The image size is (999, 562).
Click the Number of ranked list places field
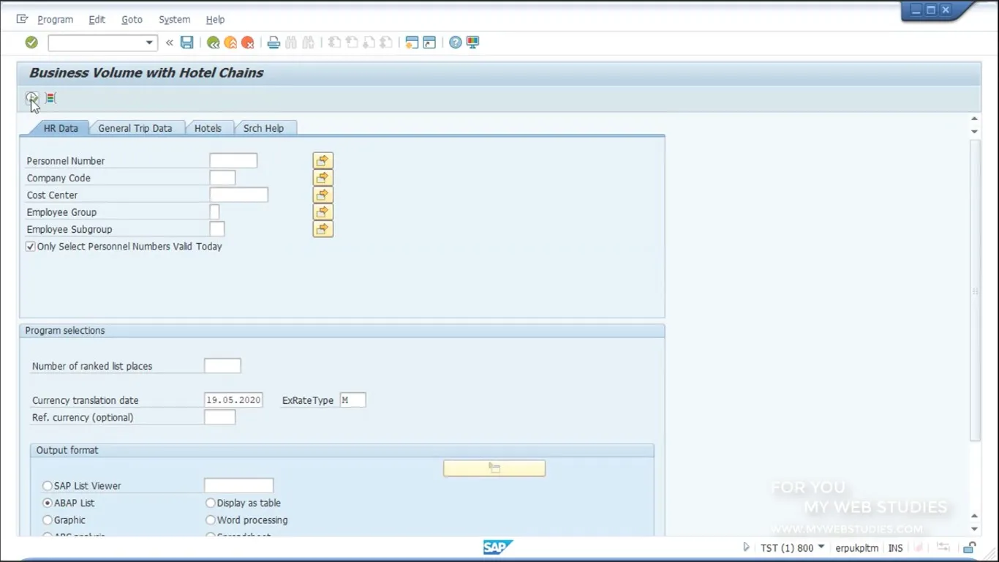[x=222, y=366]
